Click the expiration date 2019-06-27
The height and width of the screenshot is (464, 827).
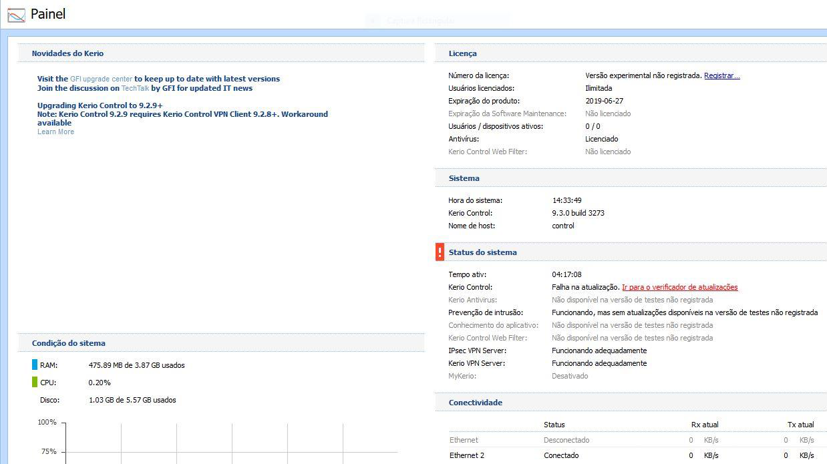[x=604, y=101]
